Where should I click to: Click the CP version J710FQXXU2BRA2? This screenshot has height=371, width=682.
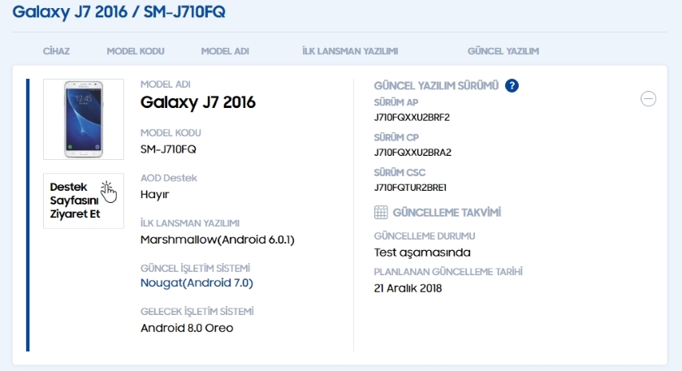pyautogui.click(x=412, y=153)
